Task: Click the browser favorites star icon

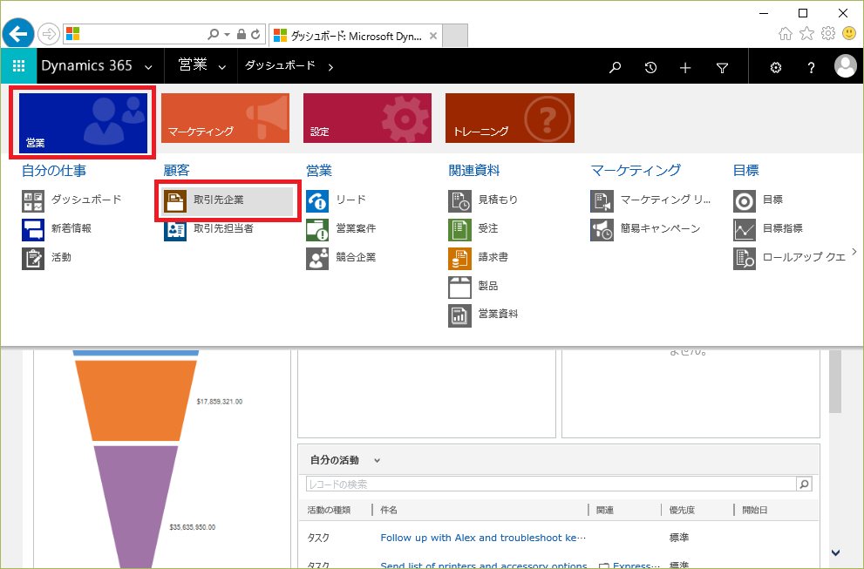Action: click(806, 34)
